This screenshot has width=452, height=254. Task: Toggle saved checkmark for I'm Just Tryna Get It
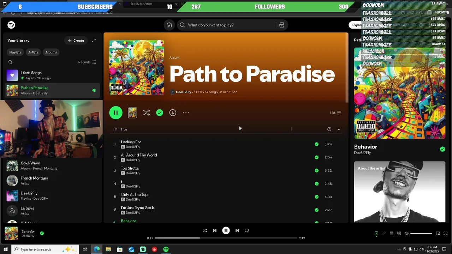pos(316,210)
